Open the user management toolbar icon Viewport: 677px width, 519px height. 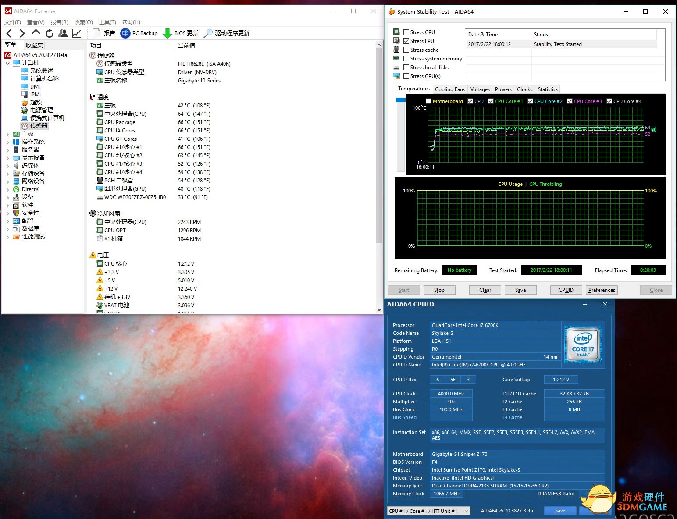tap(63, 33)
